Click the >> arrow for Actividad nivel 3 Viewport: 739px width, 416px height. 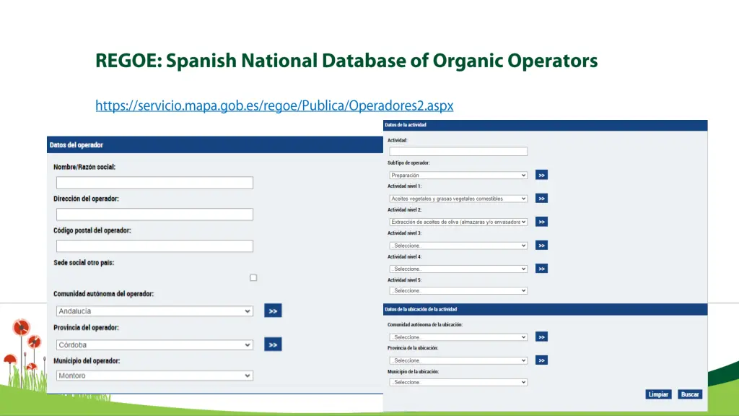click(x=541, y=245)
